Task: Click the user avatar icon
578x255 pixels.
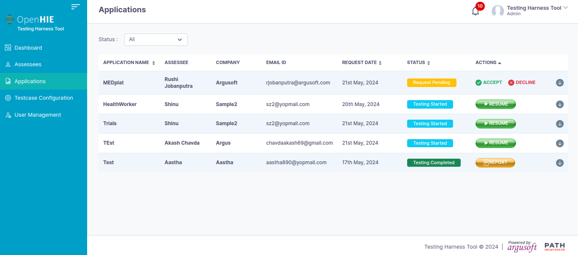Action: pos(498,11)
